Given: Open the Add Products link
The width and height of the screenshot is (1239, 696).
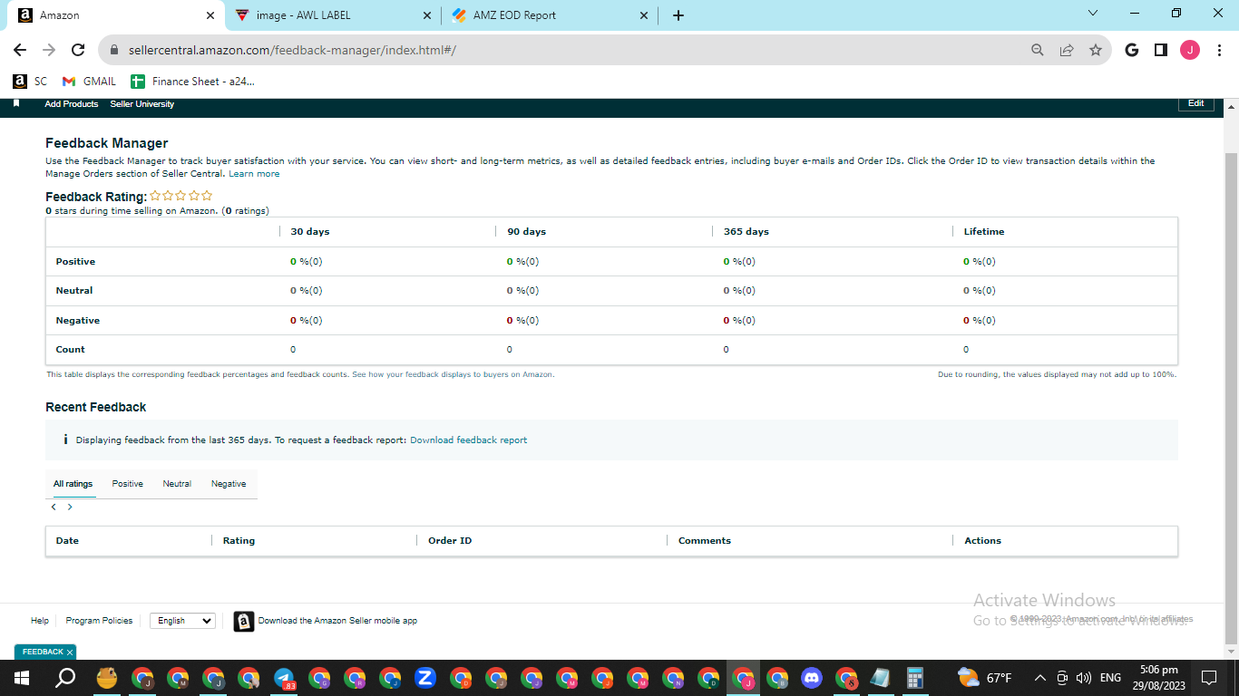Looking at the screenshot, I should tap(72, 104).
